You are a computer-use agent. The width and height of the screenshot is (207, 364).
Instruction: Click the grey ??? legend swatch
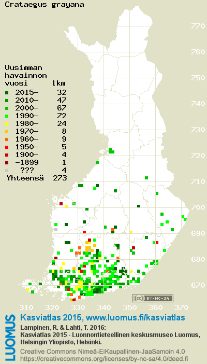coord(7,171)
